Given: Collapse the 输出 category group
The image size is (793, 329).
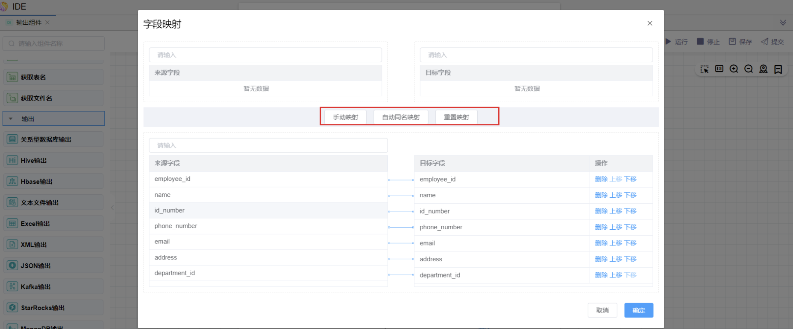Looking at the screenshot, I should pyautogui.click(x=11, y=119).
